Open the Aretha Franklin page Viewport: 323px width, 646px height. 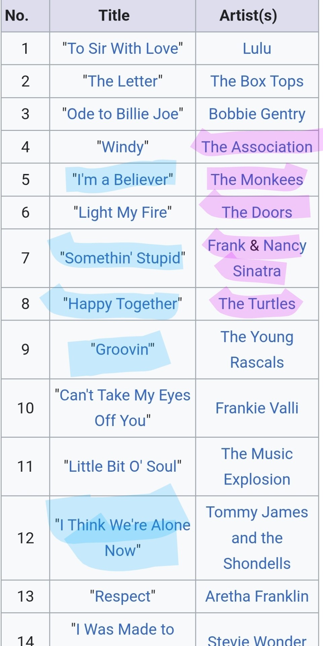pos(257,596)
